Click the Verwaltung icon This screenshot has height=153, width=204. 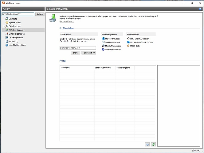pyautogui.click(x=7, y=41)
